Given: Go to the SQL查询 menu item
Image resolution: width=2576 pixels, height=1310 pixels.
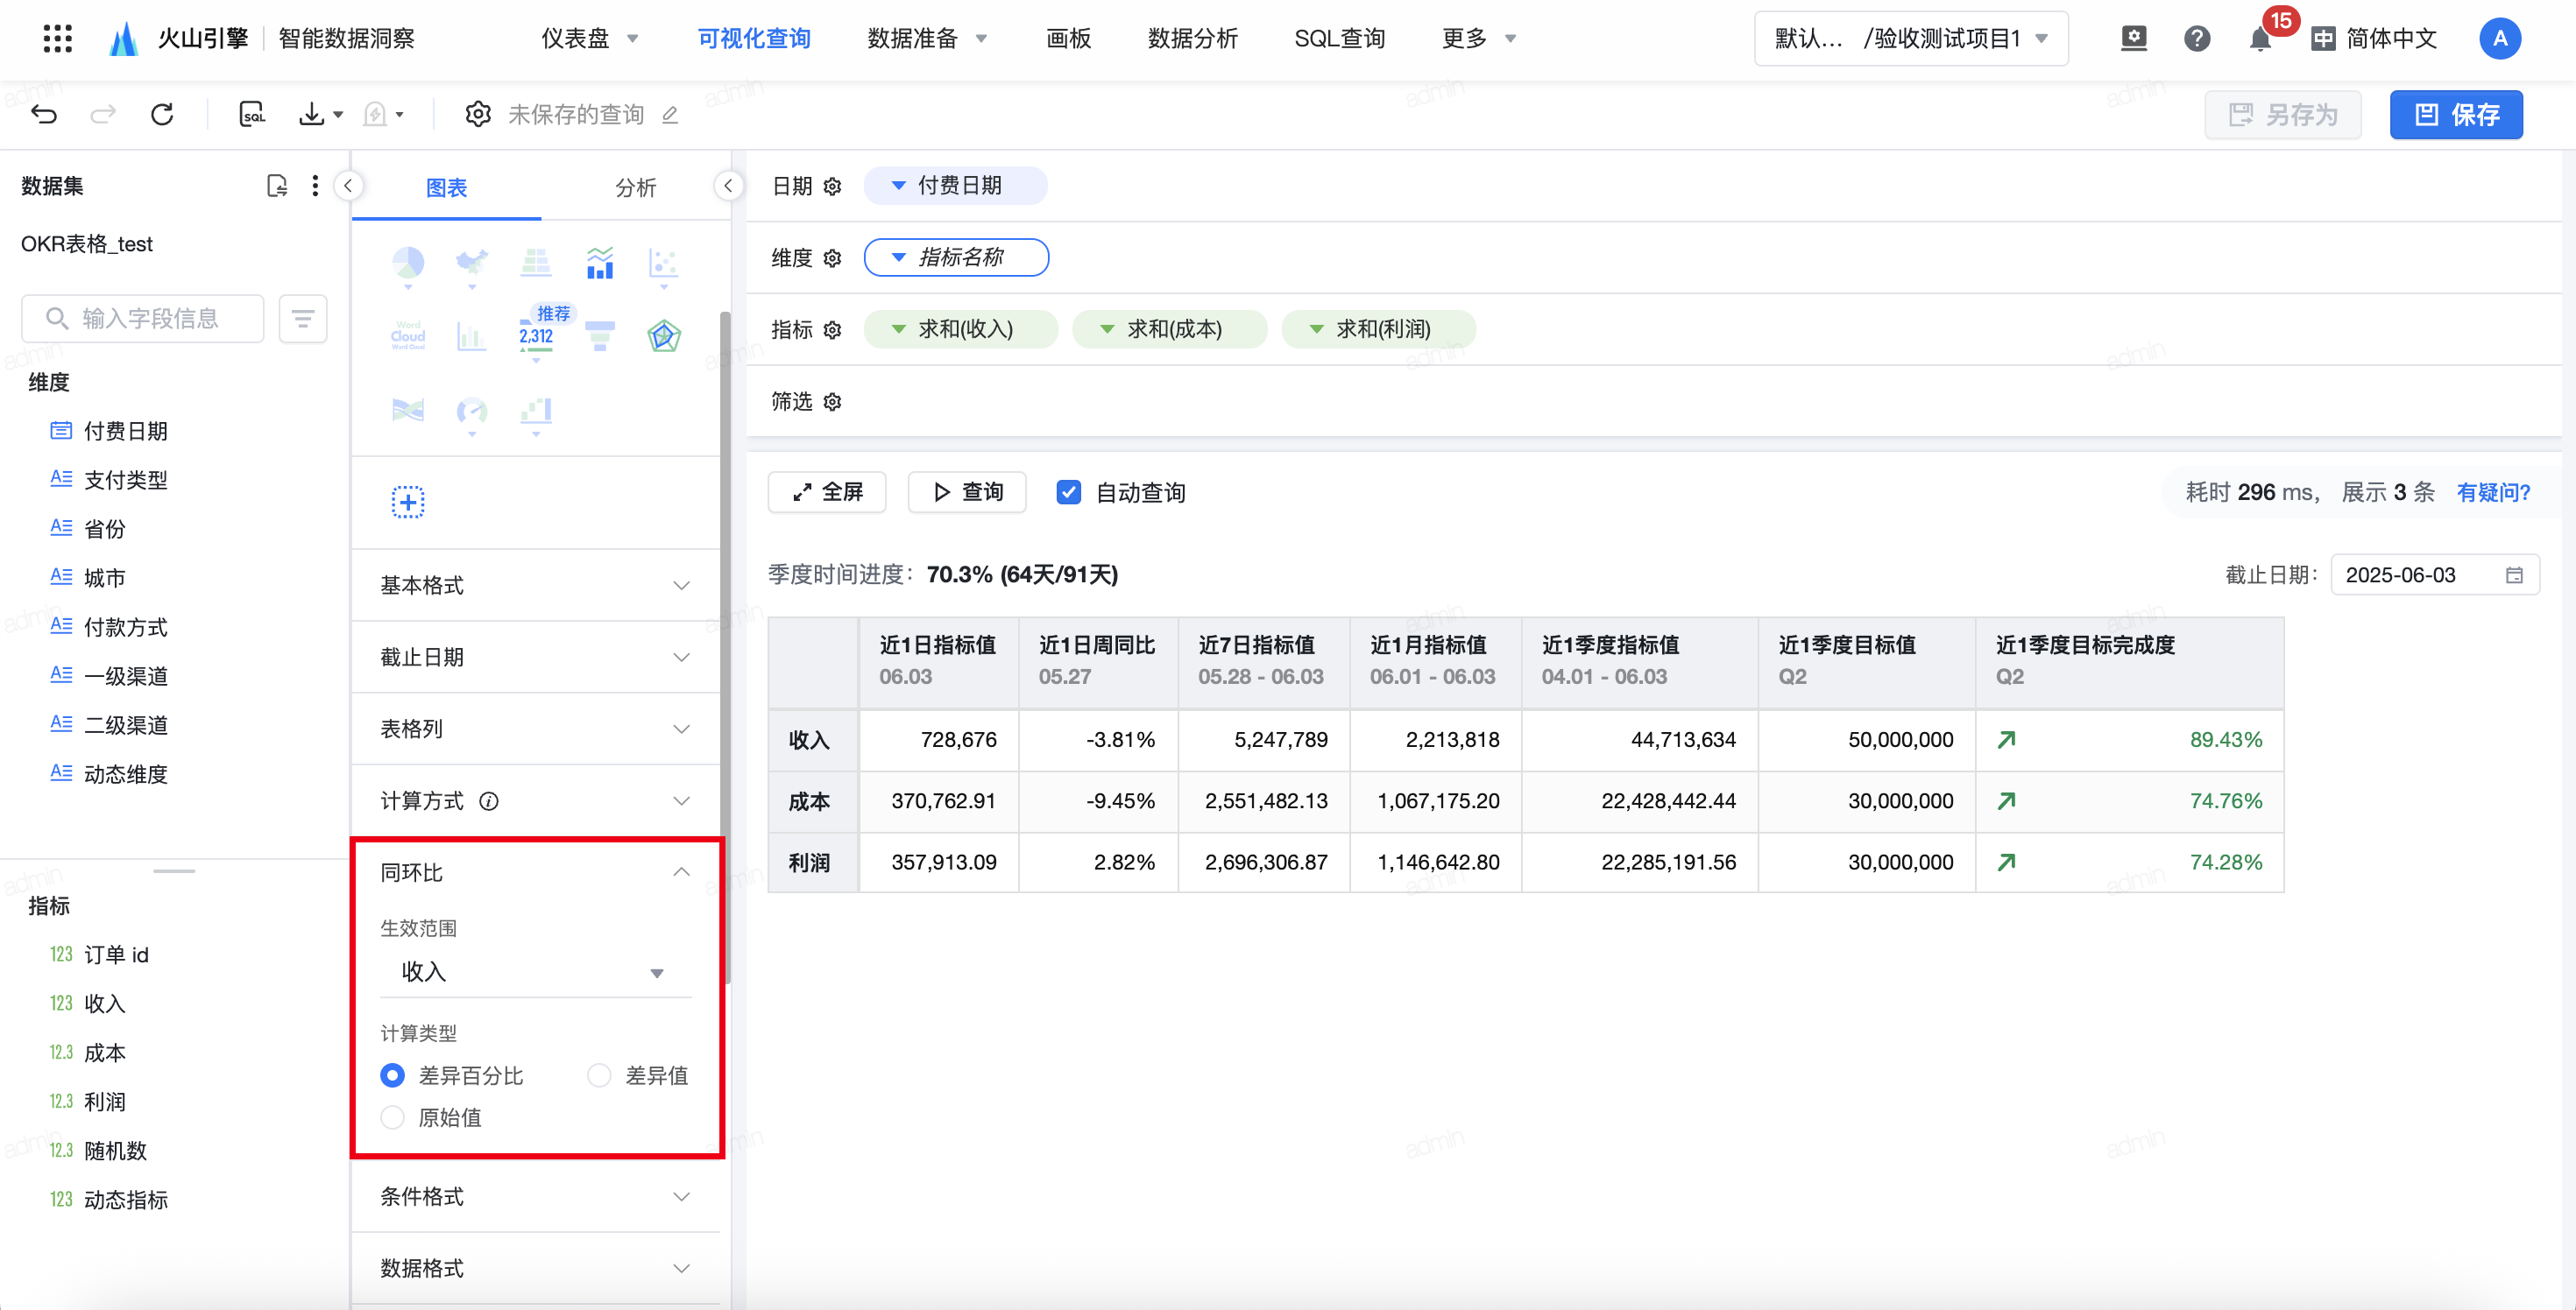Looking at the screenshot, I should tap(1339, 38).
